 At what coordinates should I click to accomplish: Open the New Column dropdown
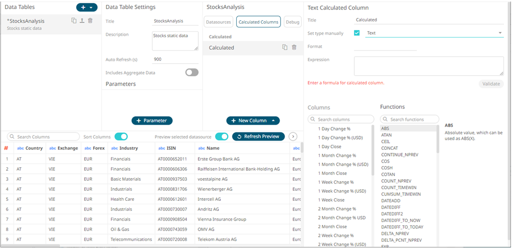tap(273, 120)
